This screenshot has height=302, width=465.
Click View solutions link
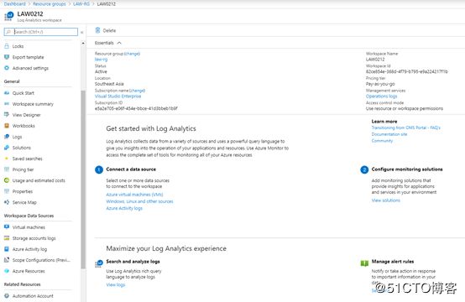(386, 200)
